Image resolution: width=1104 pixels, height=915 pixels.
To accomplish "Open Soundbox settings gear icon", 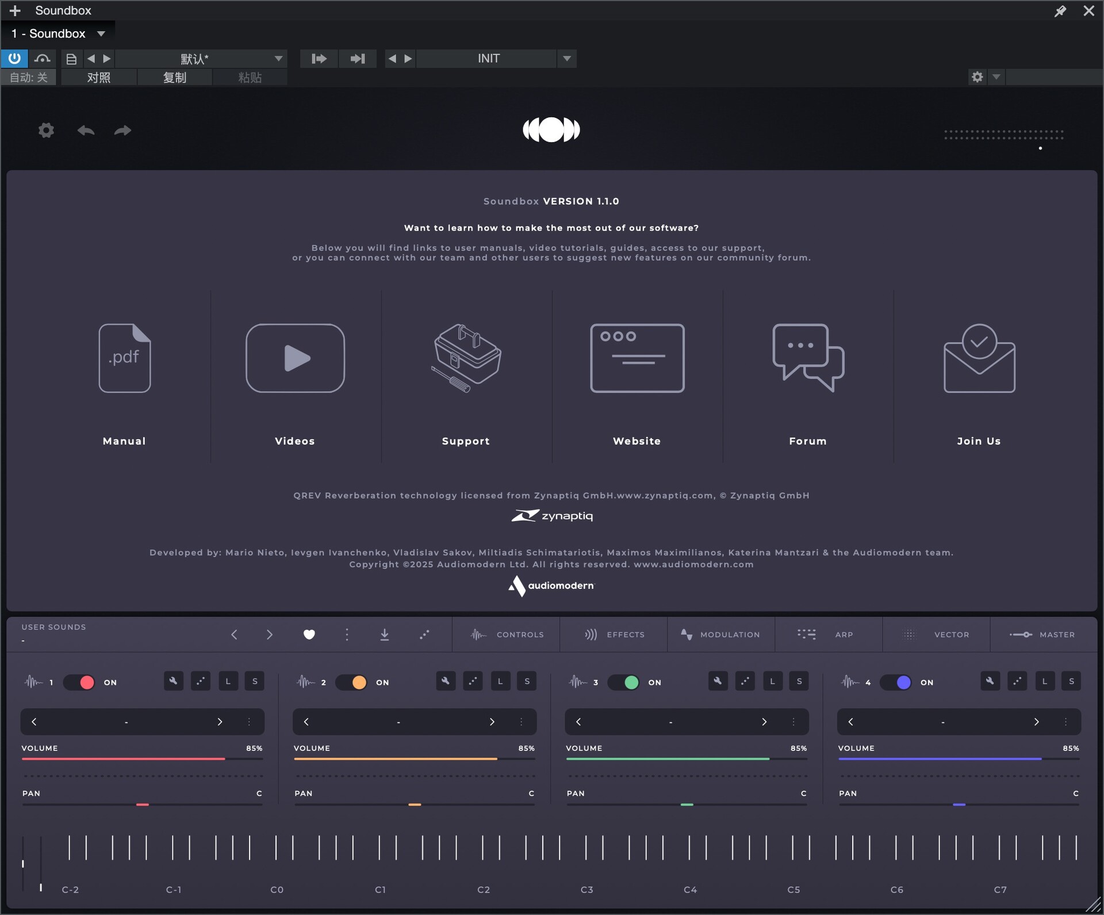I will [46, 131].
